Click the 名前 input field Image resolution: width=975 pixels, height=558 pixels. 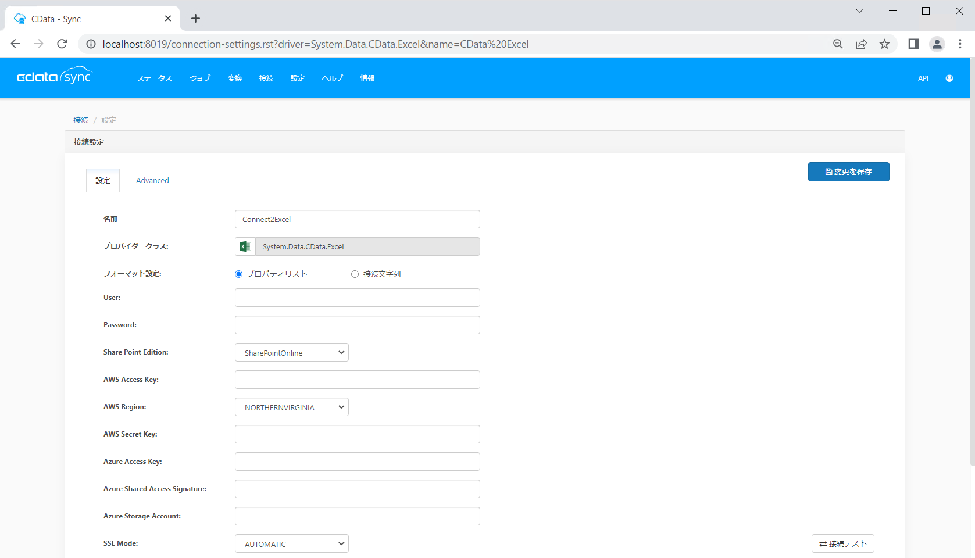coord(358,219)
